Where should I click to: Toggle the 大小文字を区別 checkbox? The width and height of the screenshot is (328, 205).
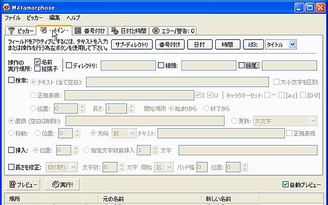point(276,82)
